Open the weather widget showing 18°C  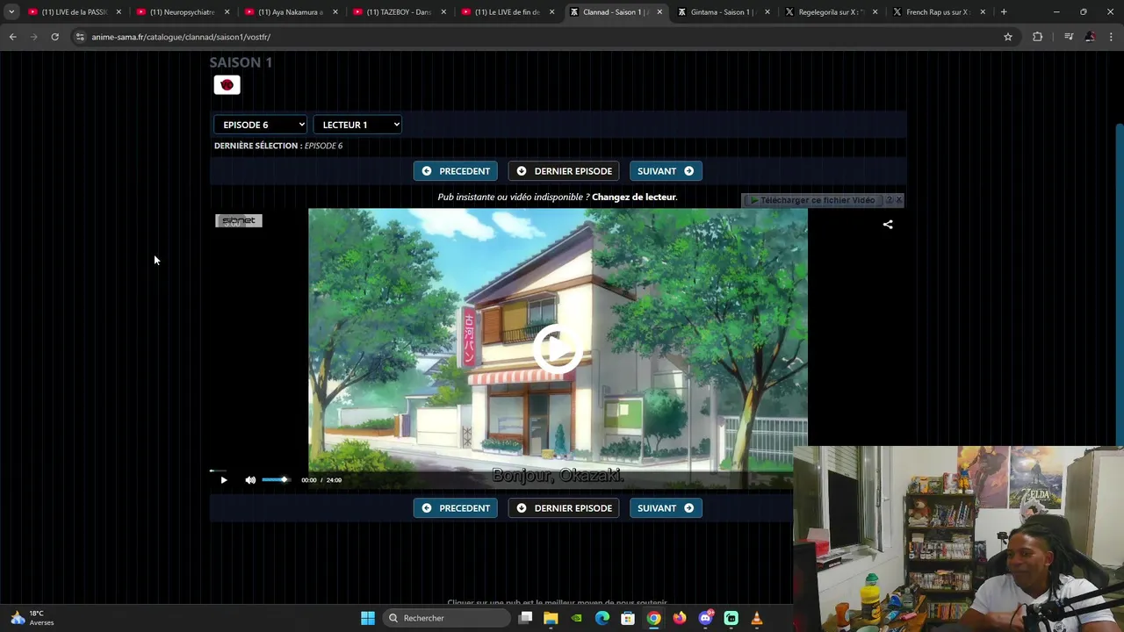coord(31,618)
